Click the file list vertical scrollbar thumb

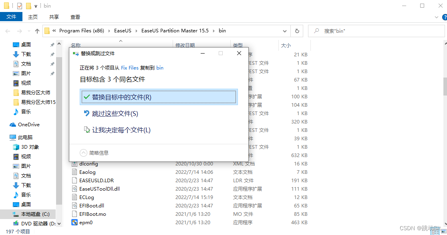445,86
